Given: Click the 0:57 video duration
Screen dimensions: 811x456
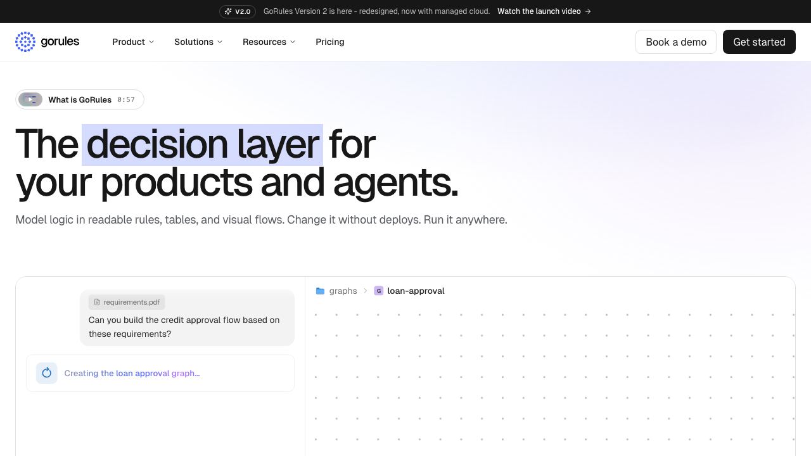Looking at the screenshot, I should point(126,99).
